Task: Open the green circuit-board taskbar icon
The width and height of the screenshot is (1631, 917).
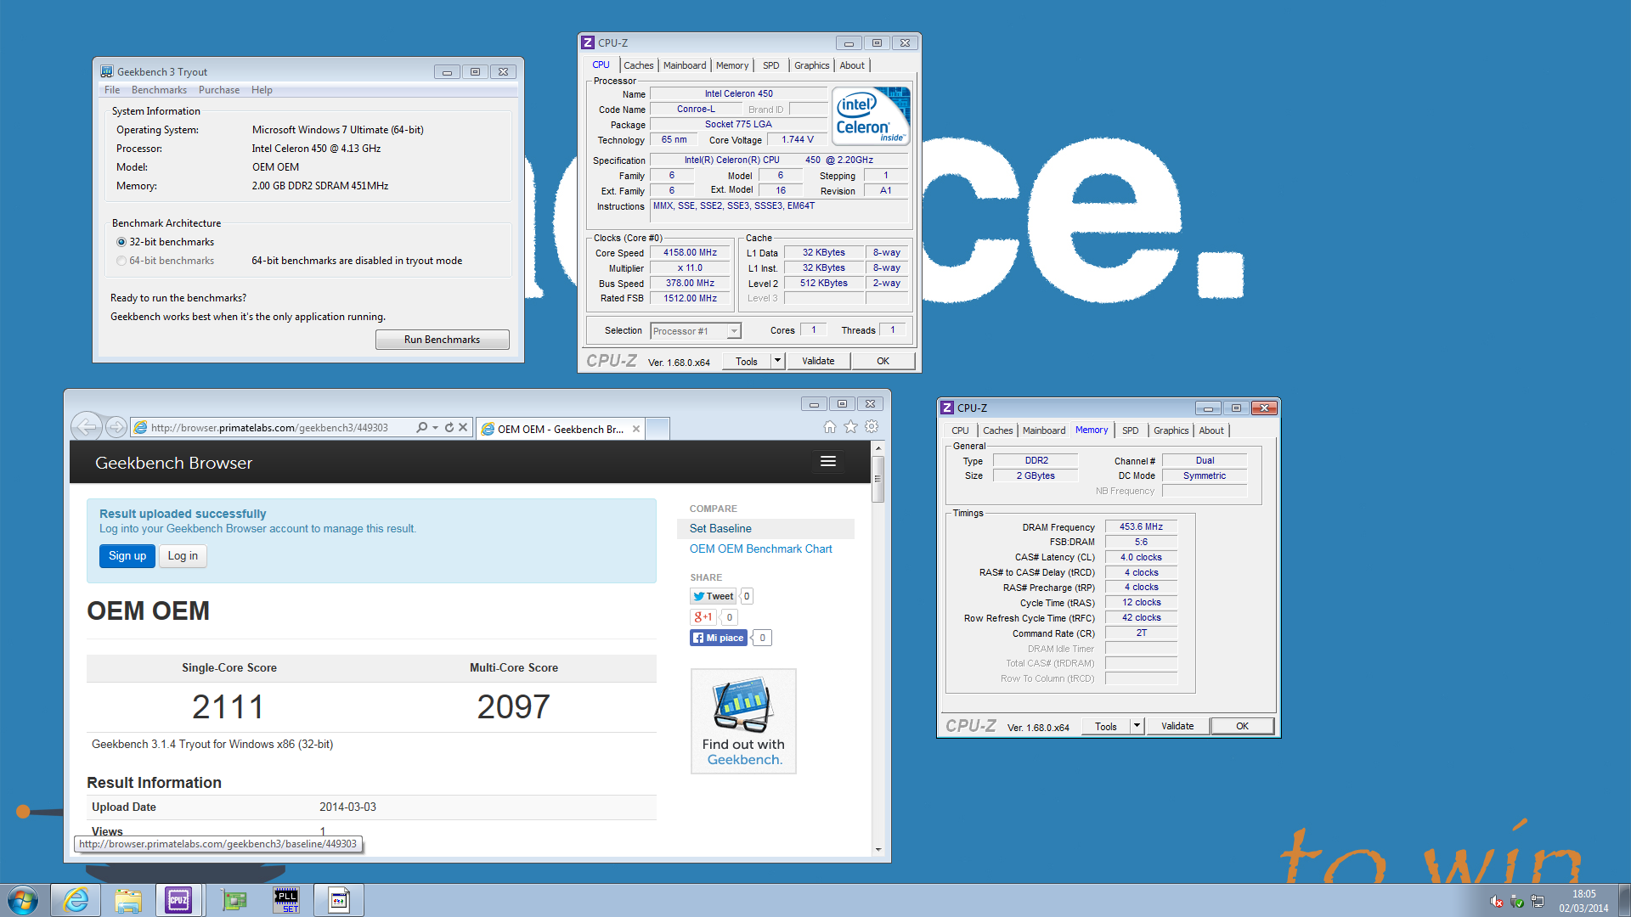Action: coord(234,900)
